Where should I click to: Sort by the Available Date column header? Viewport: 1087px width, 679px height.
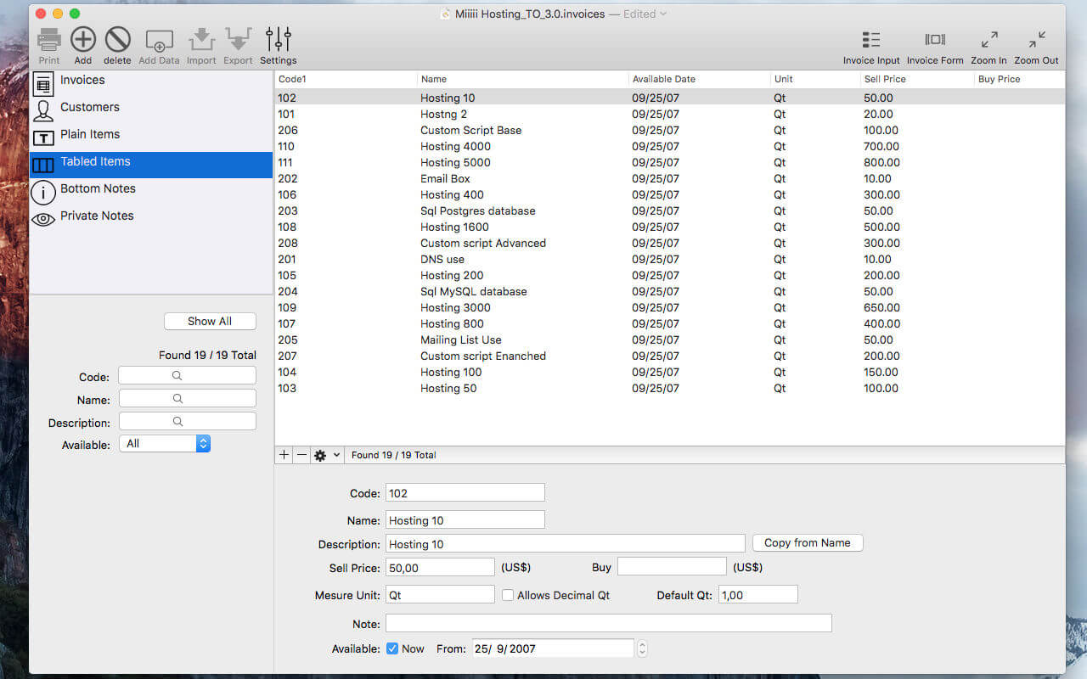tap(700, 79)
